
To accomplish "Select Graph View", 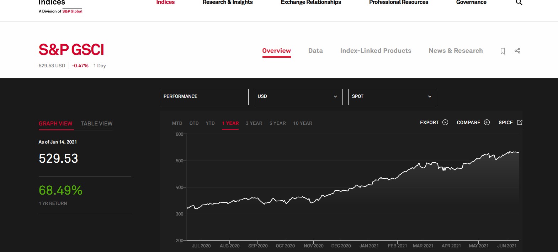I will tap(55, 123).
